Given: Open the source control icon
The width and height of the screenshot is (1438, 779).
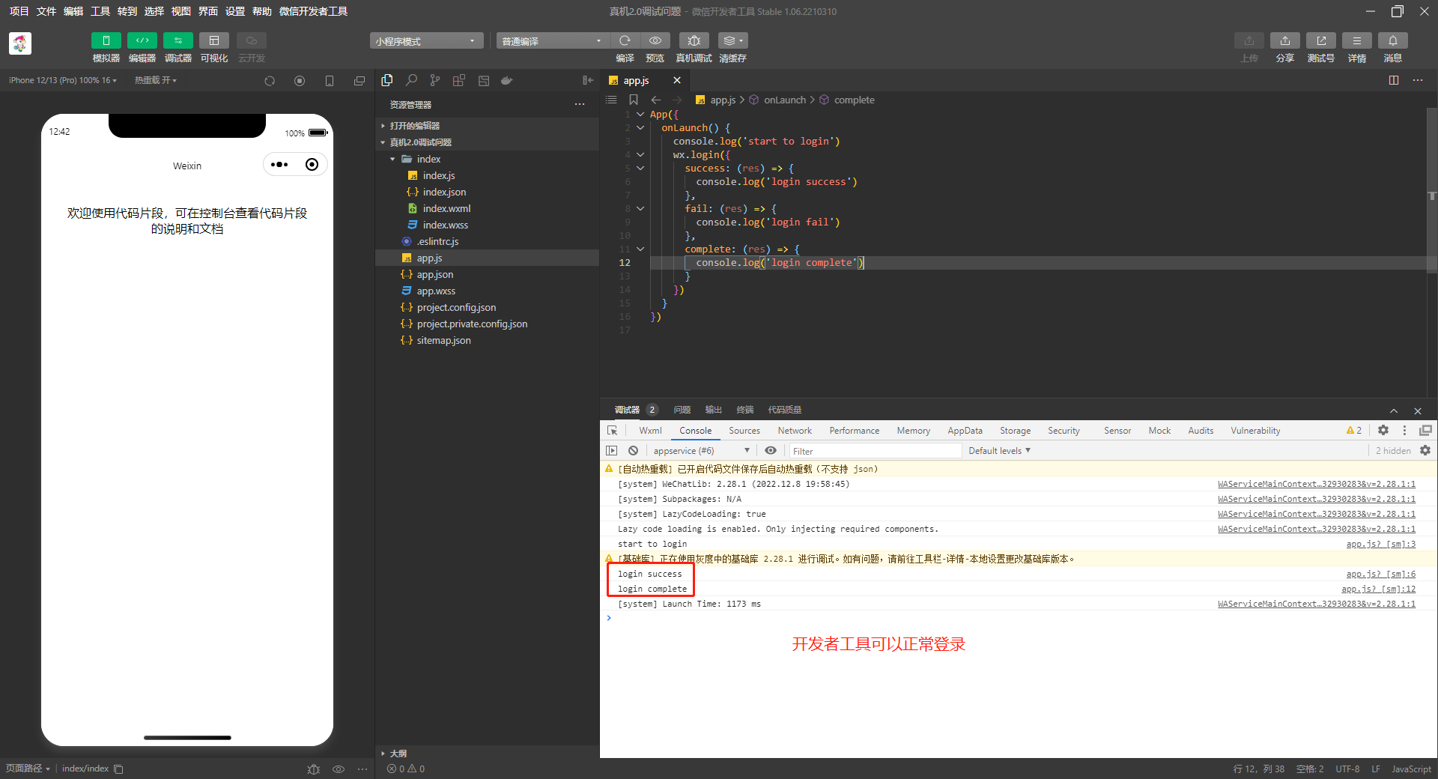Looking at the screenshot, I should [435, 80].
